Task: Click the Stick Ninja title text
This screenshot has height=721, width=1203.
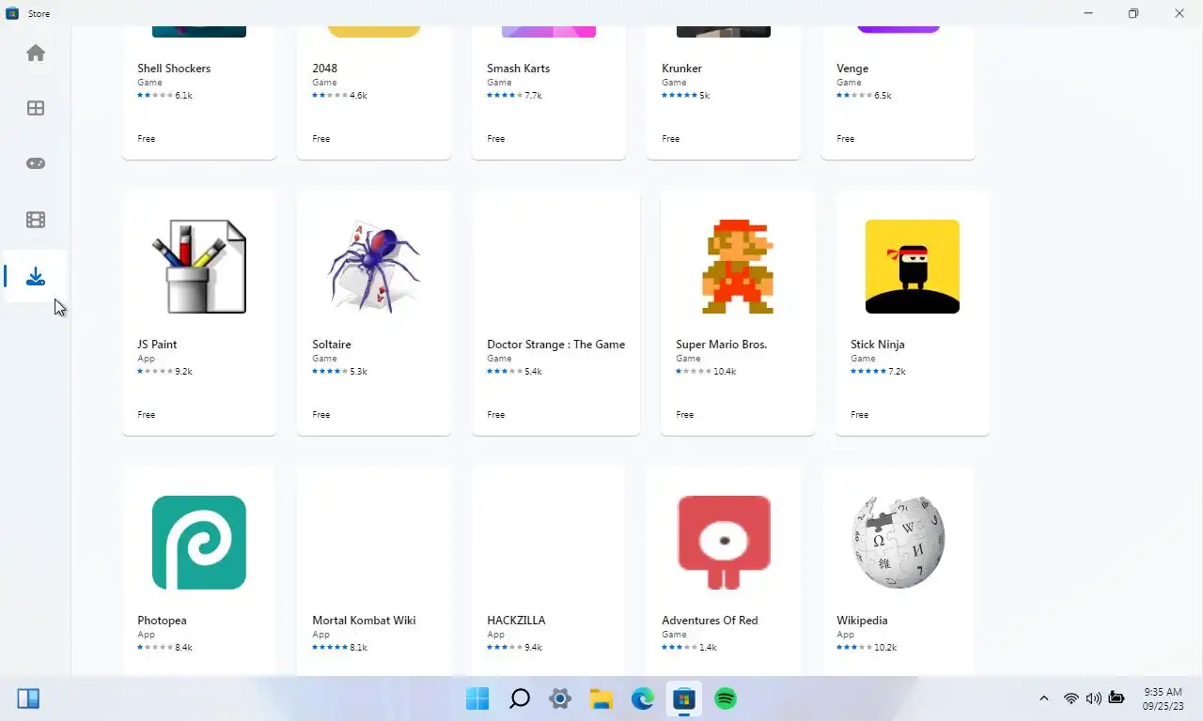Action: pyautogui.click(x=878, y=345)
